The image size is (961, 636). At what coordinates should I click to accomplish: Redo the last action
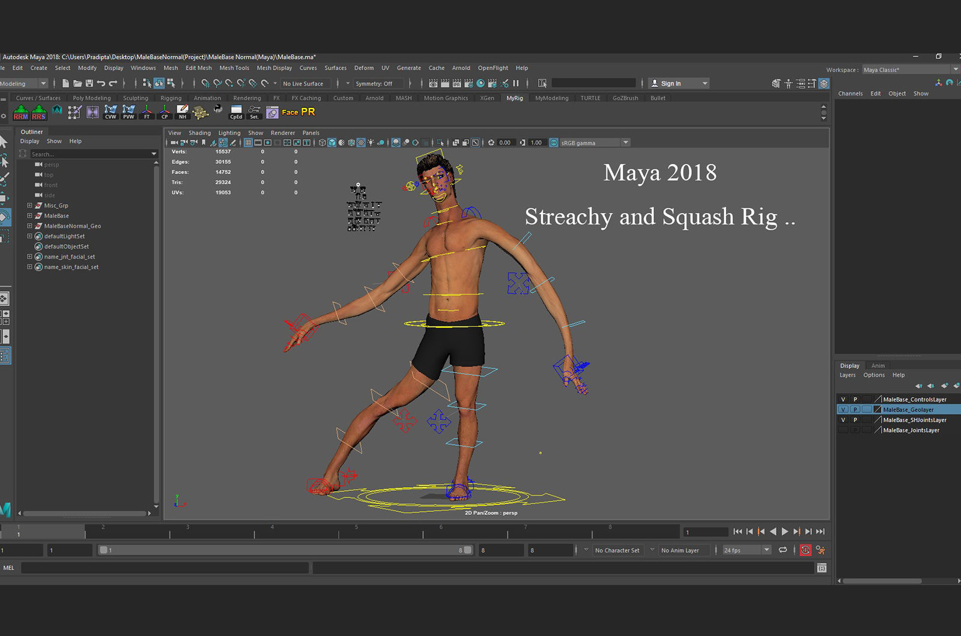click(x=113, y=83)
